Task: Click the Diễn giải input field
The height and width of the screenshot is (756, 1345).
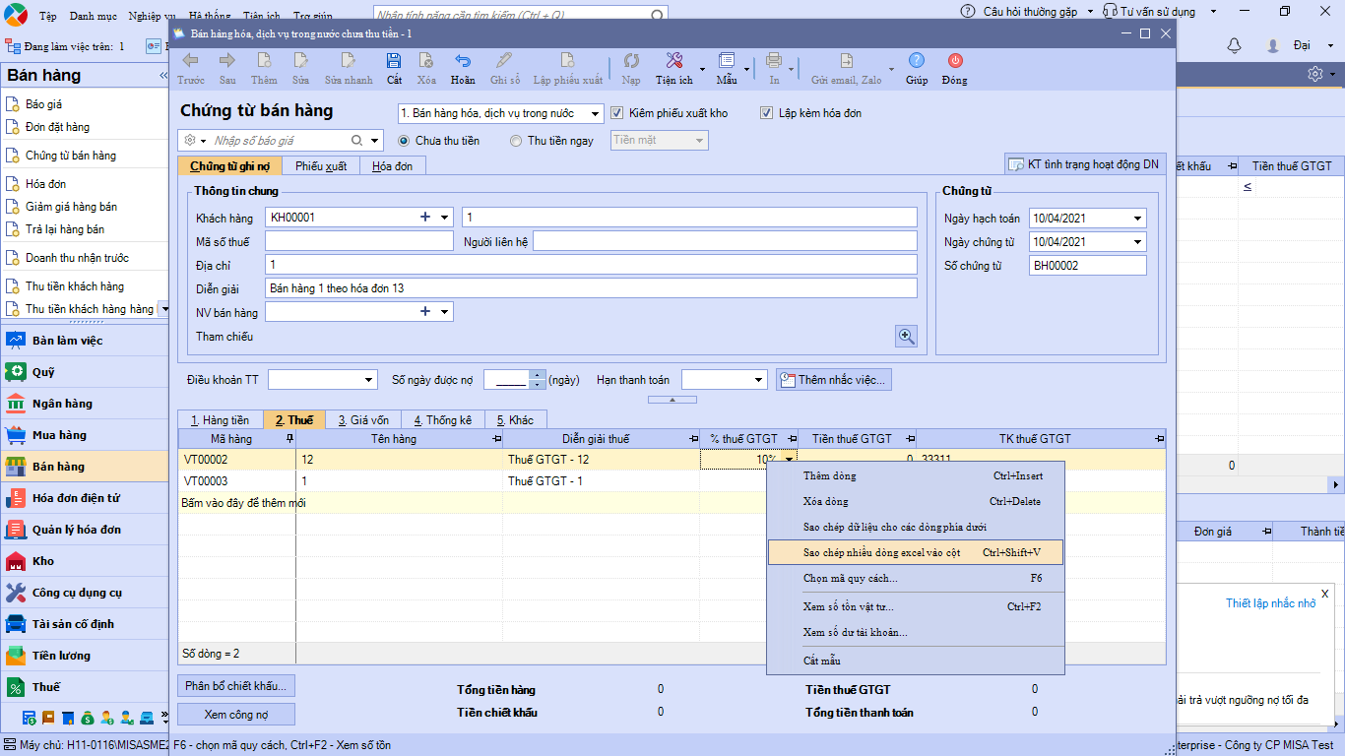Action: pos(591,288)
